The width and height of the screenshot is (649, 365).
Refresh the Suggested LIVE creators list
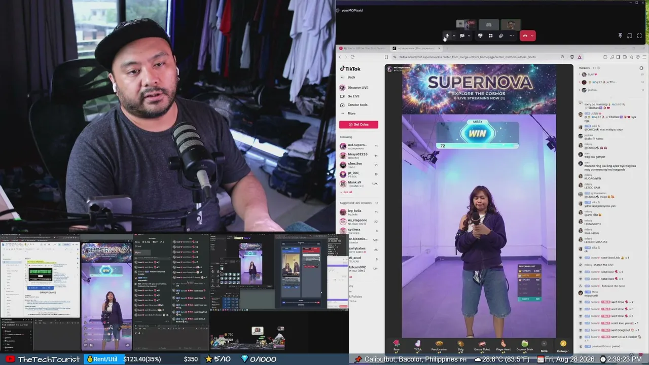376,203
